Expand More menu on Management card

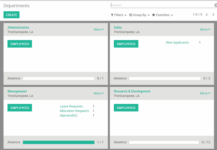[x=99, y=93]
